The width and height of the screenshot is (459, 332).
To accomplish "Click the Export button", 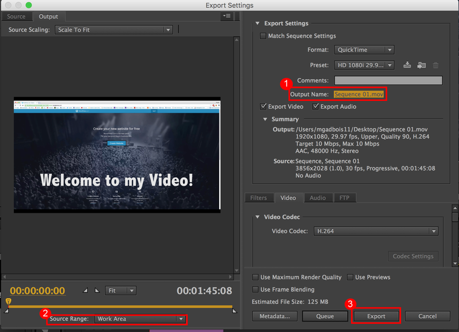I will (x=376, y=316).
